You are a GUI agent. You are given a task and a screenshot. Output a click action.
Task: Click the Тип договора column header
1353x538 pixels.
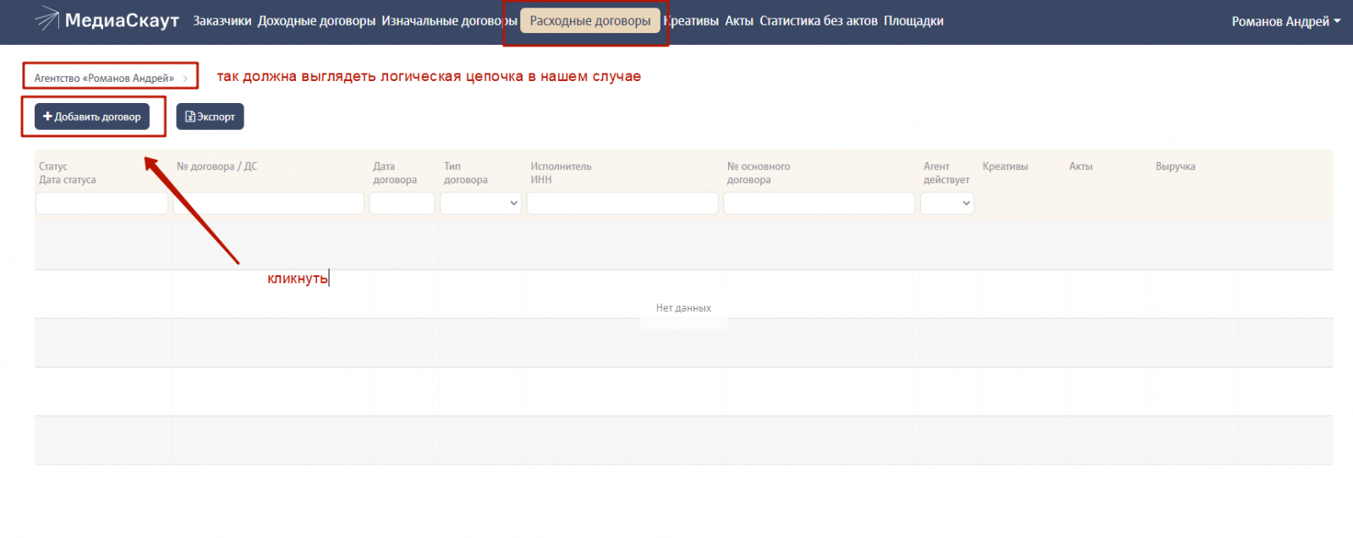[x=466, y=173]
